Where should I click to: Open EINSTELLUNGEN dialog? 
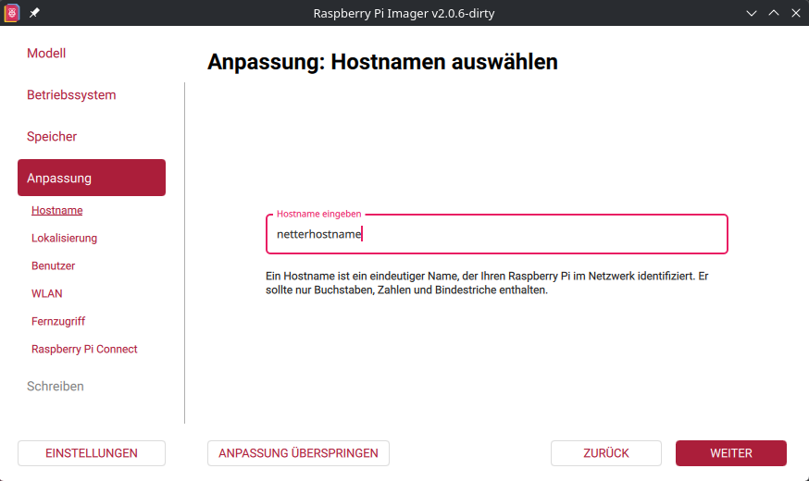click(x=92, y=453)
